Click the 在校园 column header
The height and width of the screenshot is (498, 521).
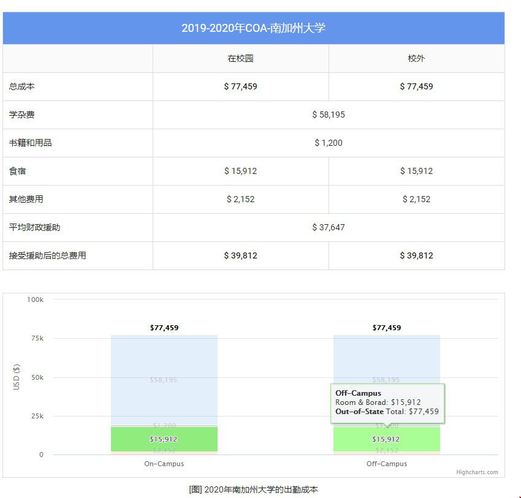[241, 59]
